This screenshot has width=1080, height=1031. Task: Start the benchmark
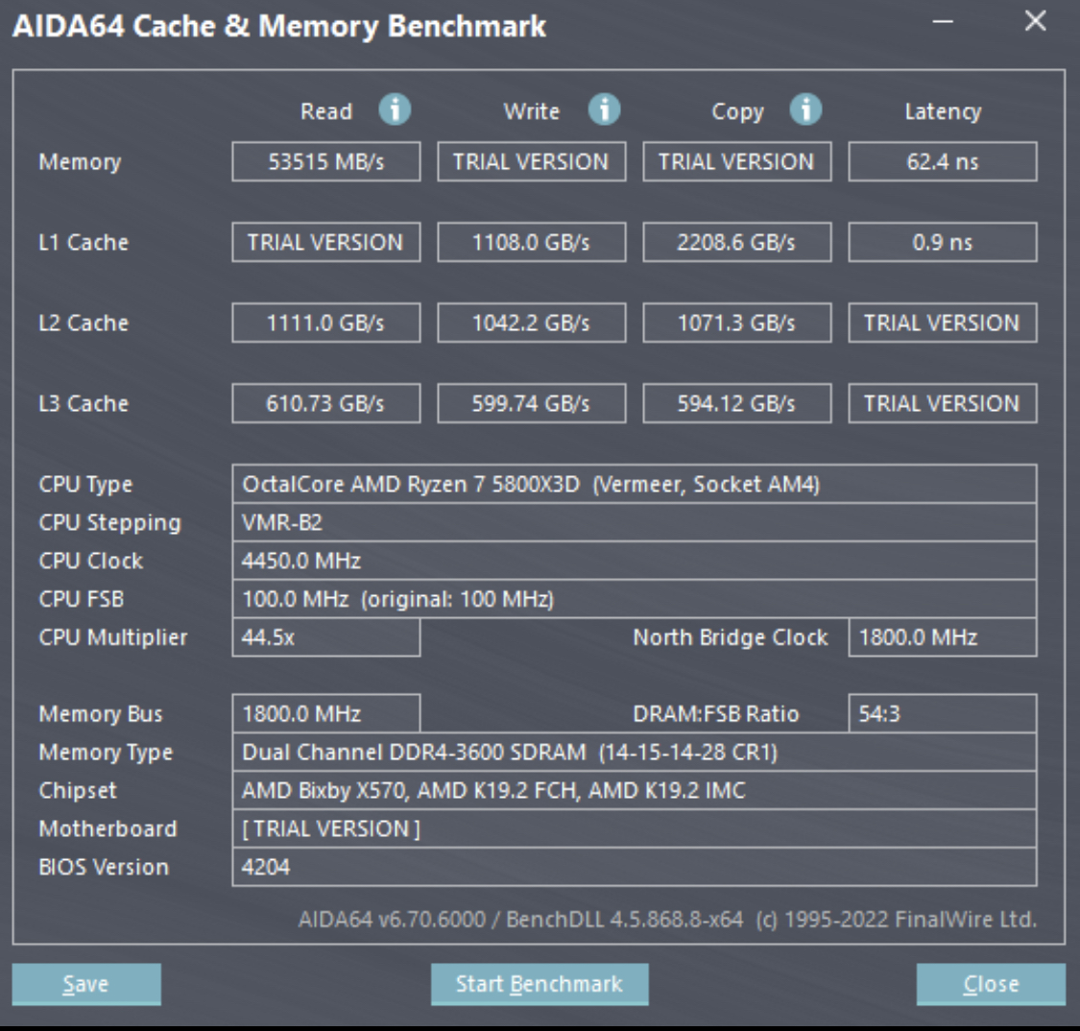point(540,984)
